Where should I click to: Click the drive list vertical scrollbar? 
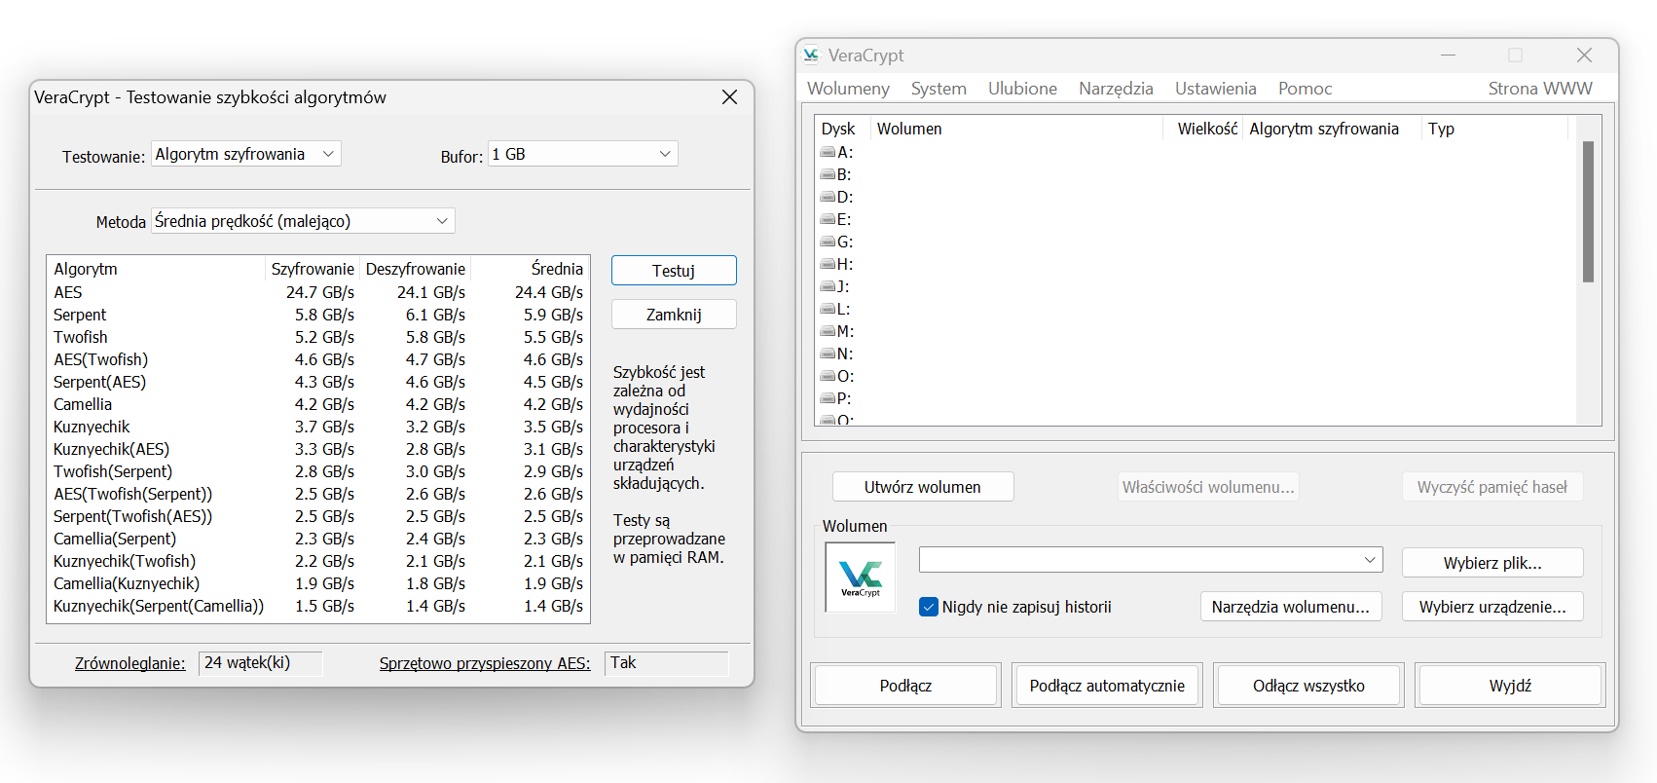(x=1588, y=211)
